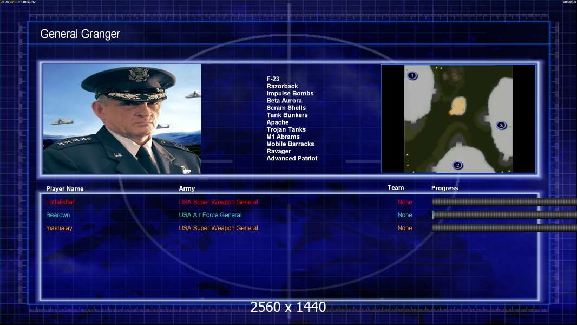Click the Team column header

click(x=396, y=188)
